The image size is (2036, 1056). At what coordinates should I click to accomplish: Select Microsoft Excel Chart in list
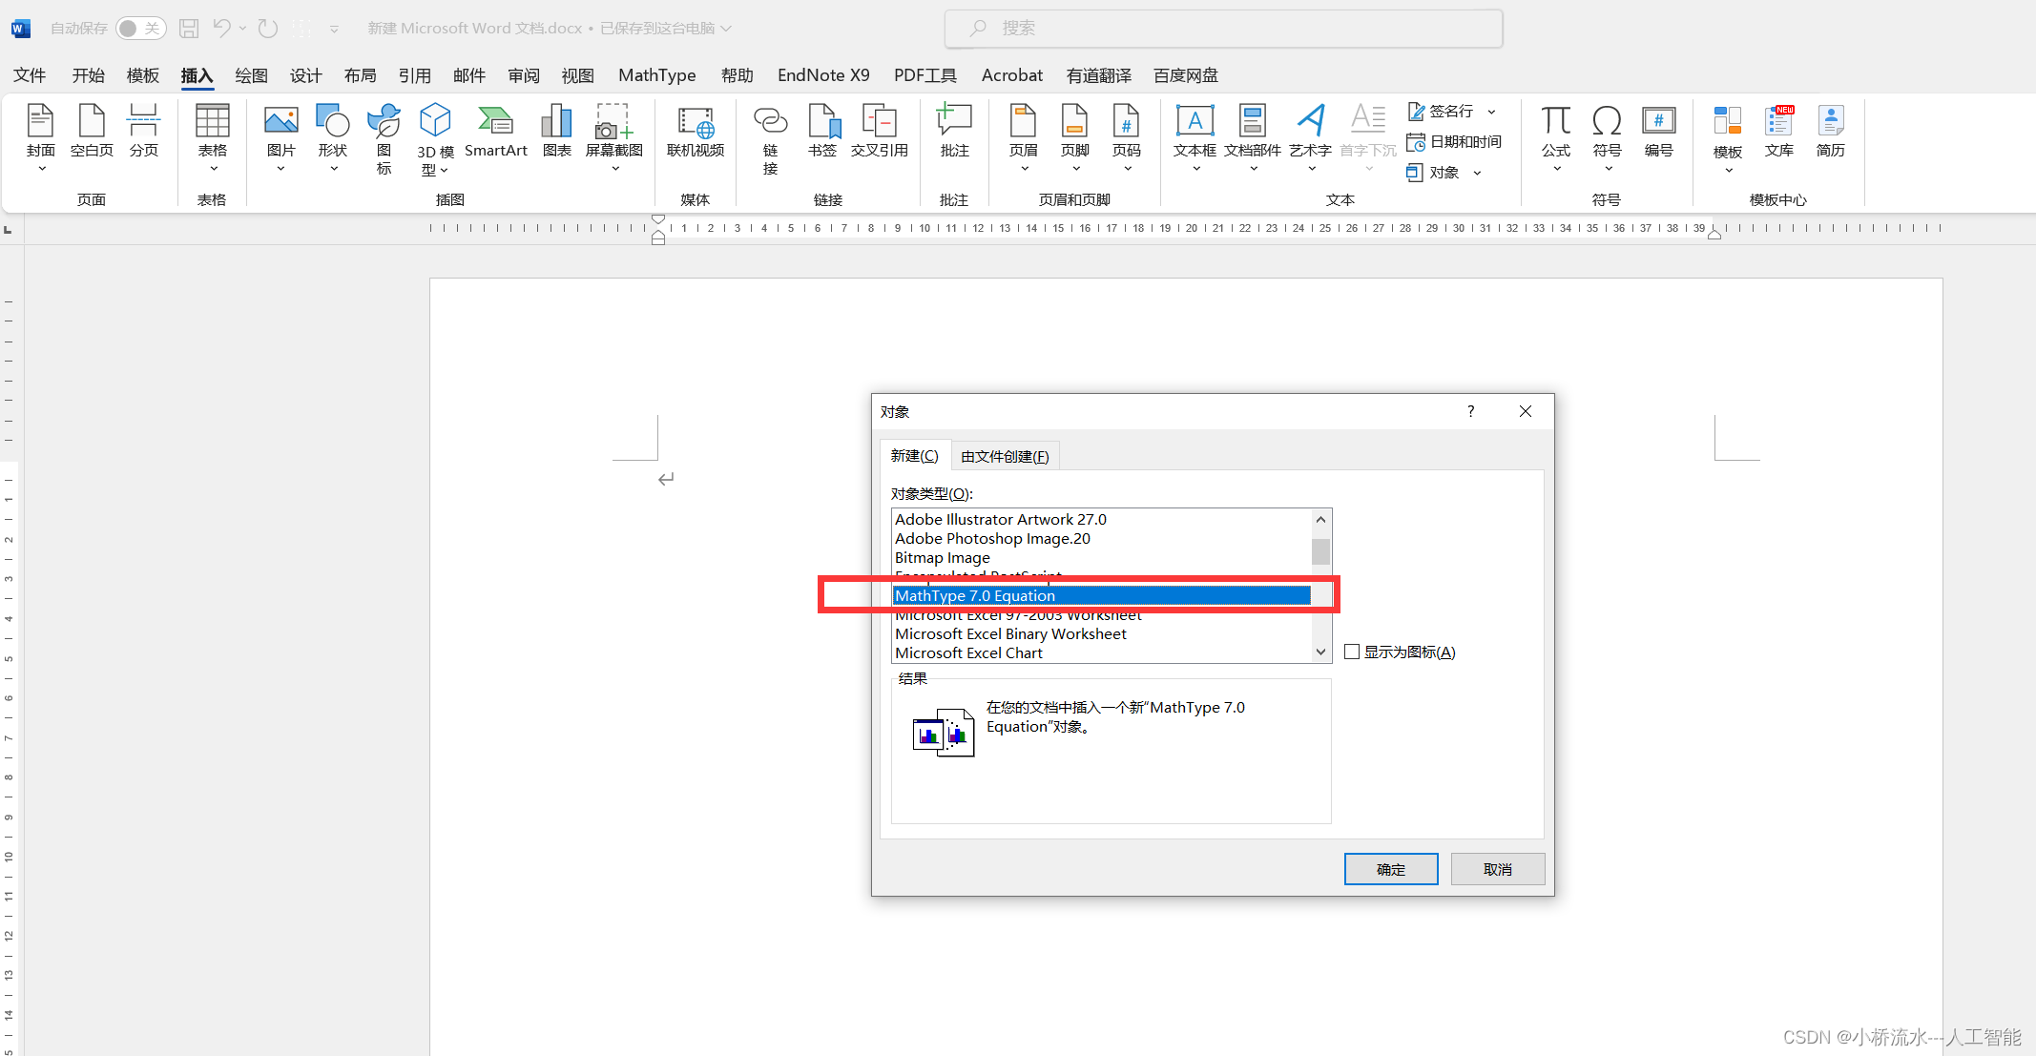[x=968, y=653]
